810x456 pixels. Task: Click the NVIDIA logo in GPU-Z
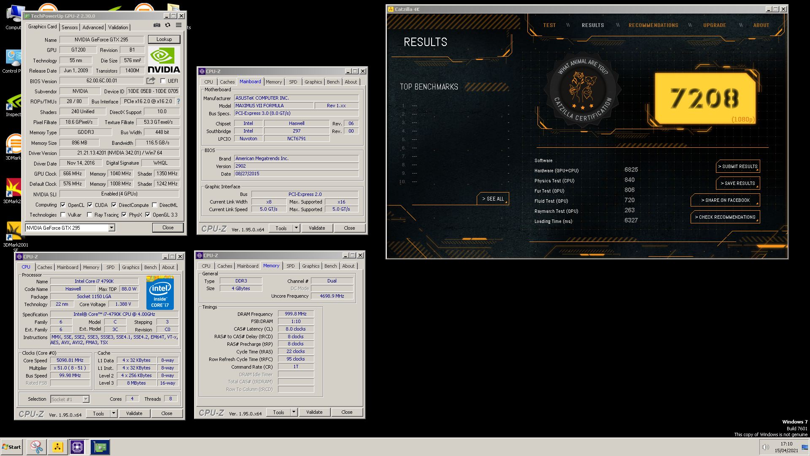(164, 60)
